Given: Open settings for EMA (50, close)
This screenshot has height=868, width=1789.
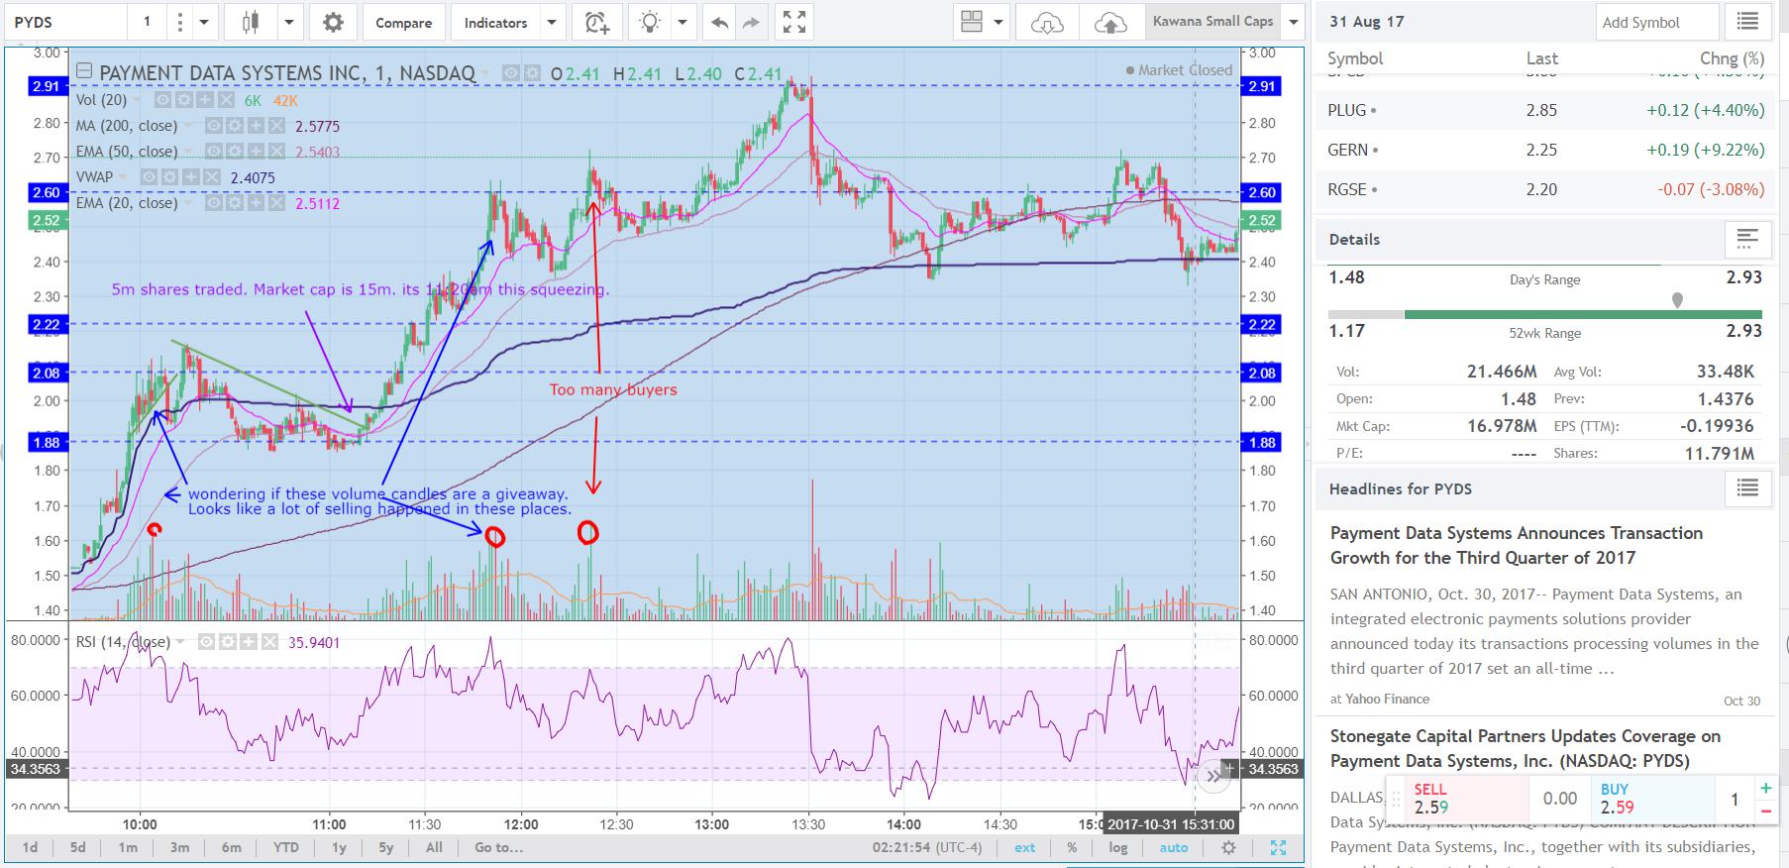Looking at the screenshot, I should click(235, 152).
